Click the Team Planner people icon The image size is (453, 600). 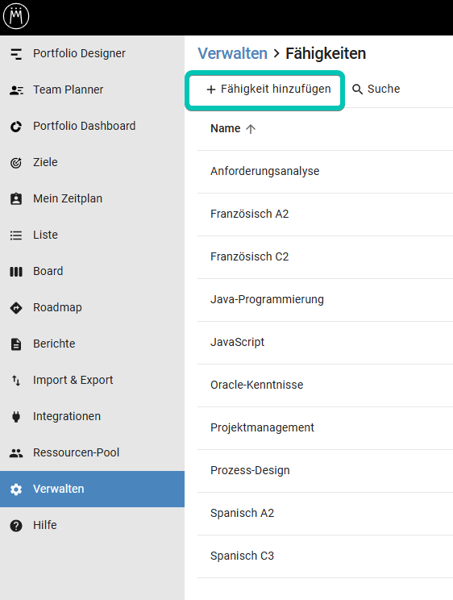[16, 90]
